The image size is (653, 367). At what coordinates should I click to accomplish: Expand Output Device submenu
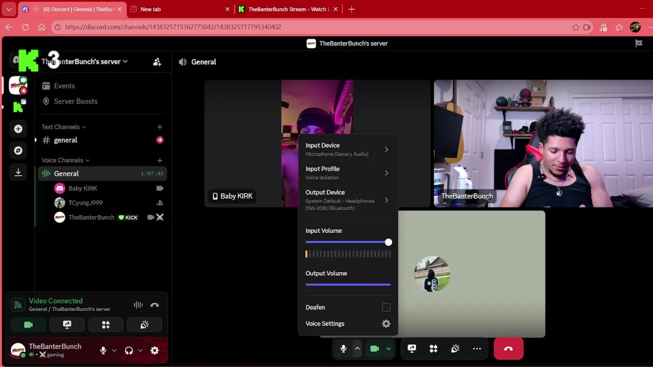click(348, 200)
